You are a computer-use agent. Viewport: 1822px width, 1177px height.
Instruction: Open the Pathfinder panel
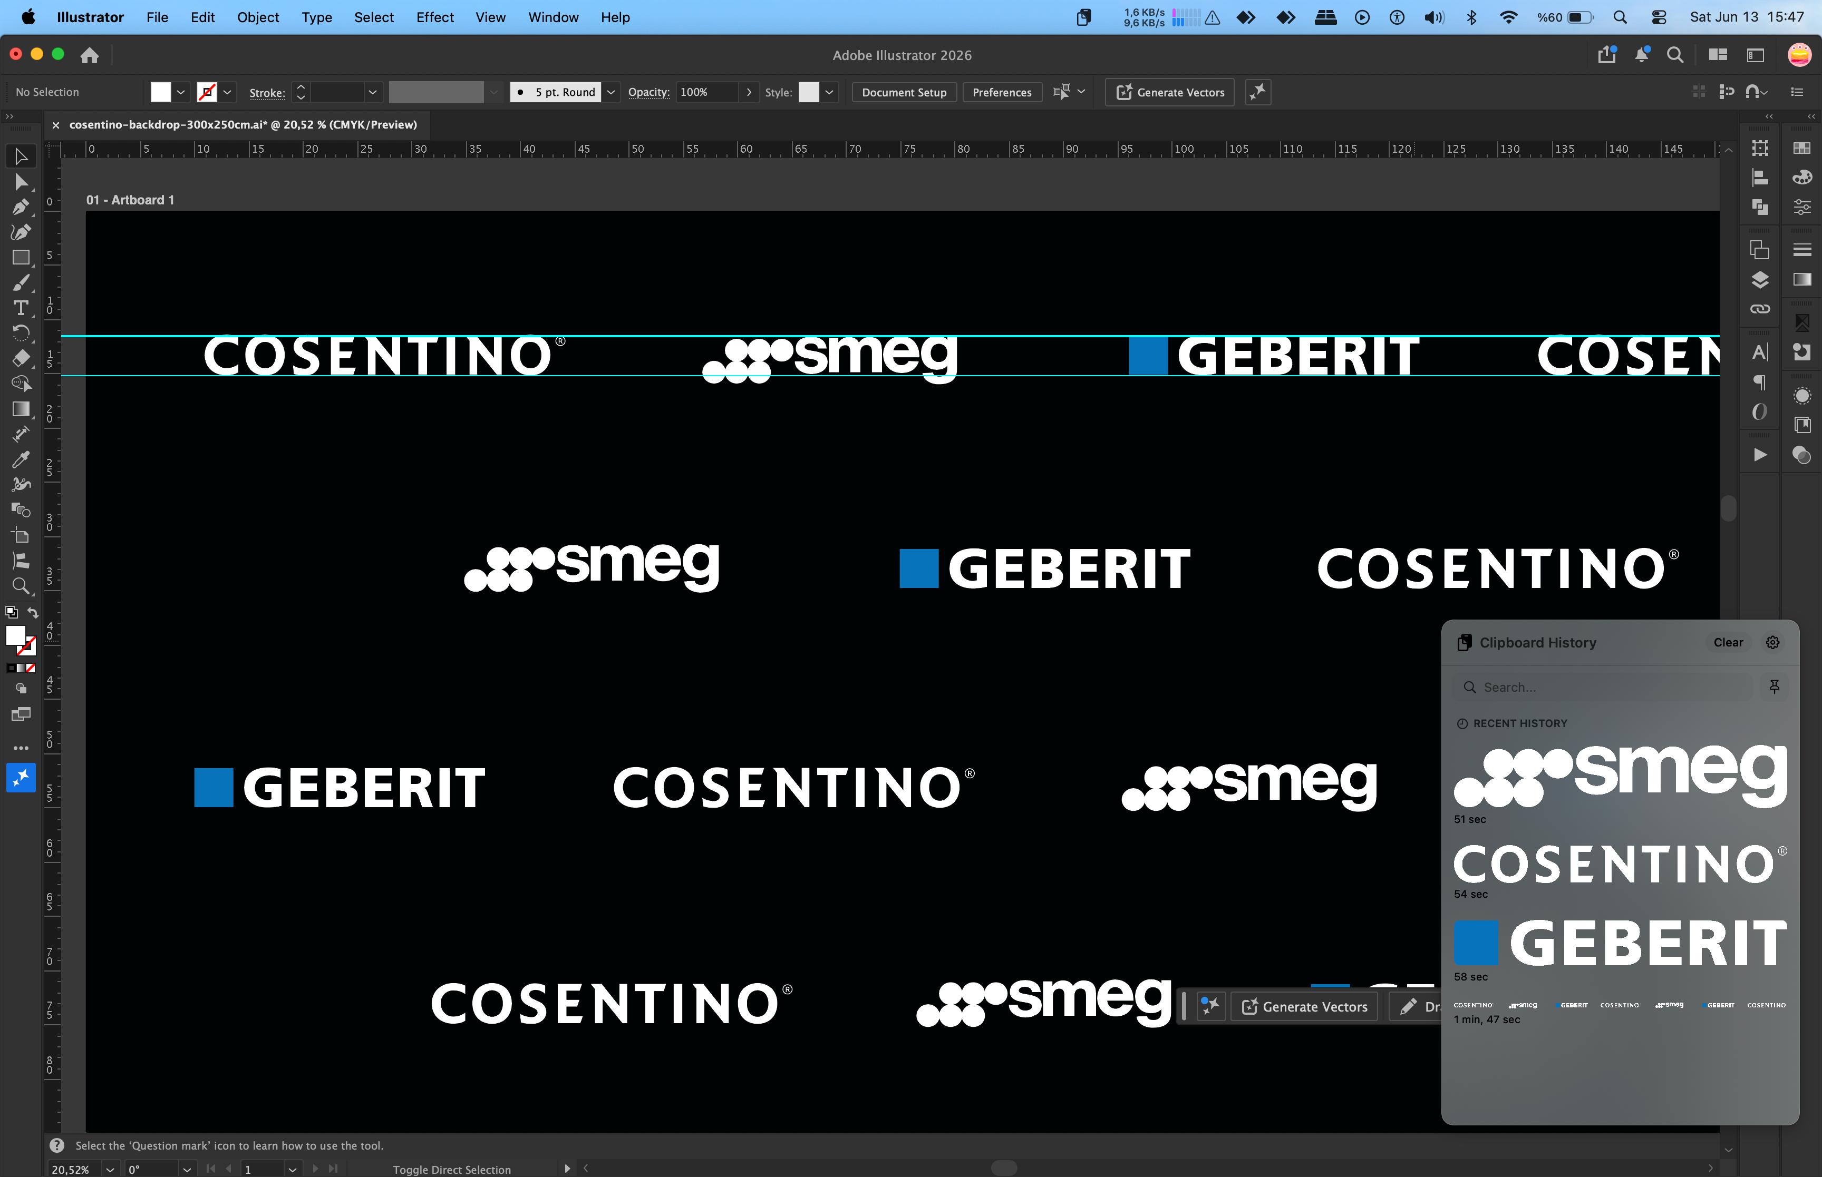tap(1760, 207)
